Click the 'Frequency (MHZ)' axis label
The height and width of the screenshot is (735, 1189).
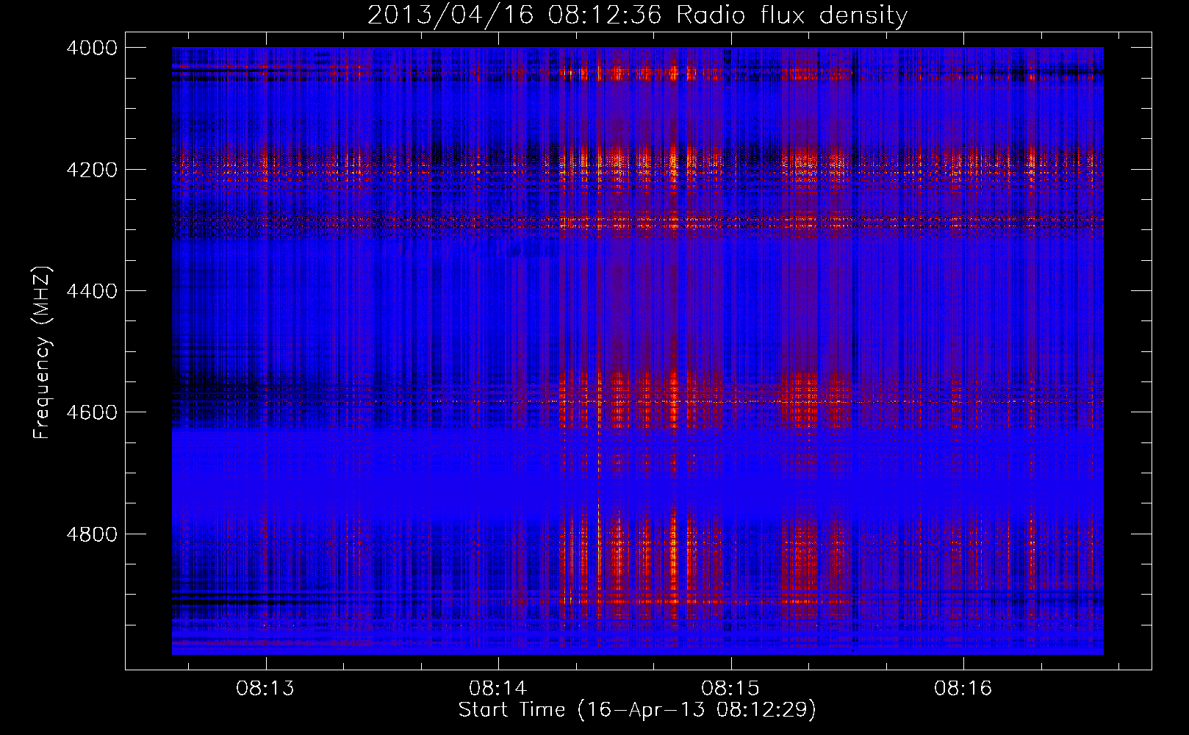pos(42,353)
